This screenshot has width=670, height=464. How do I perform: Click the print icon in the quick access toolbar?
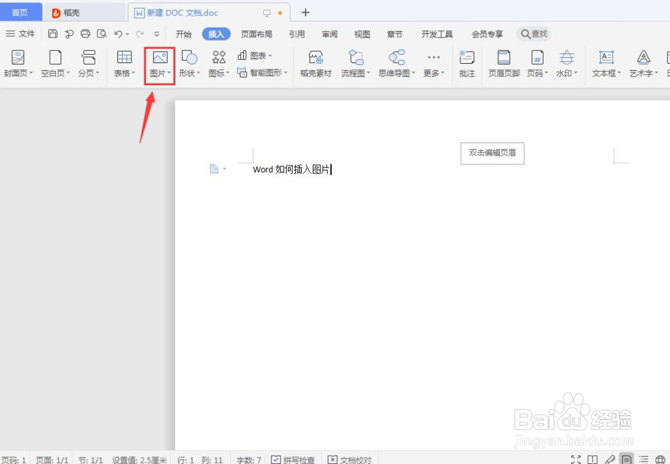tap(84, 34)
